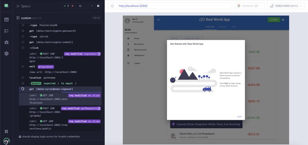Click the notifications bell in app header
This screenshot has height=145, width=308.
283,20
